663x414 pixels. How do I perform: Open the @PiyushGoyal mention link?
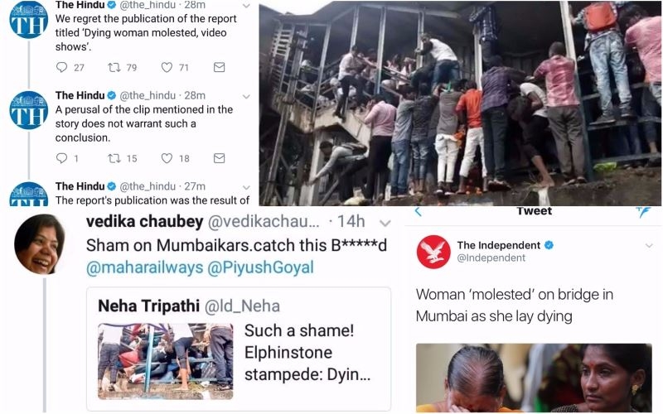coord(261,267)
